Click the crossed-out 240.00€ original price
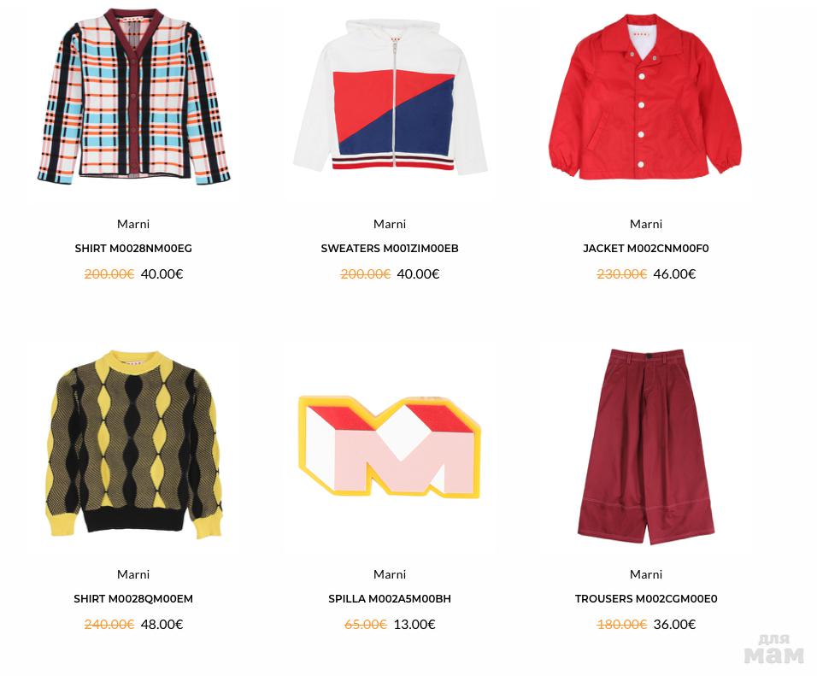The image size is (817, 676). 109,625
